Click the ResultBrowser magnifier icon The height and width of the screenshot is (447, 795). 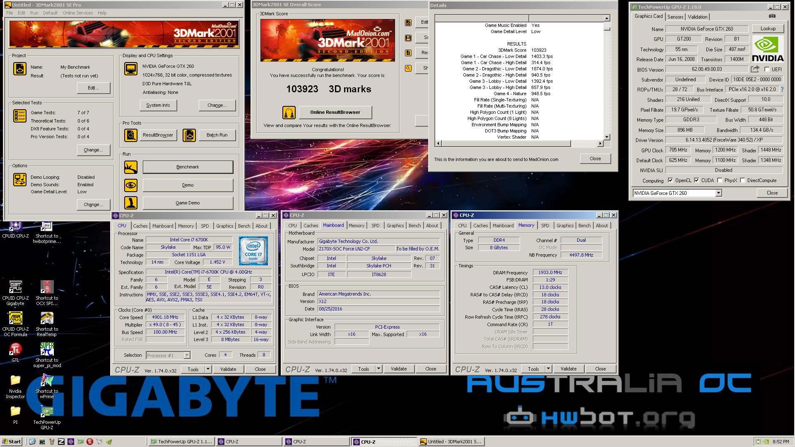pyautogui.click(x=131, y=135)
